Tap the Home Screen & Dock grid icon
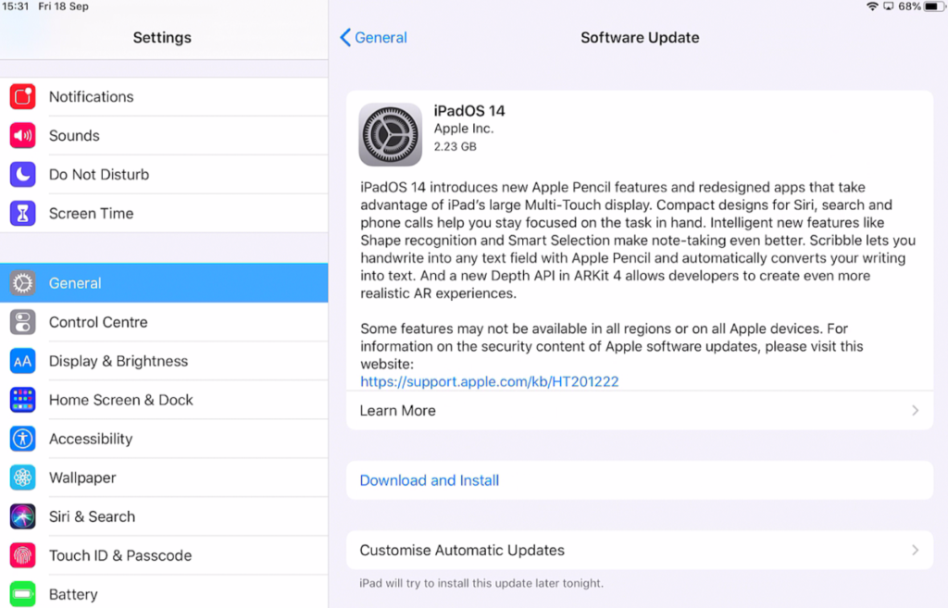This screenshot has width=948, height=608. click(x=22, y=400)
